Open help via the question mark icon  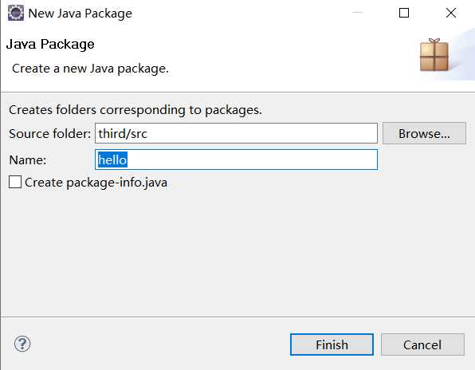point(22,344)
